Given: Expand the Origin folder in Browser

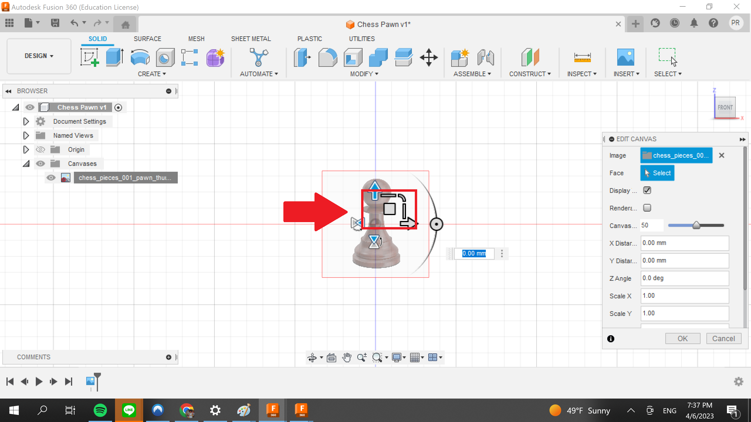Looking at the screenshot, I should [26, 149].
